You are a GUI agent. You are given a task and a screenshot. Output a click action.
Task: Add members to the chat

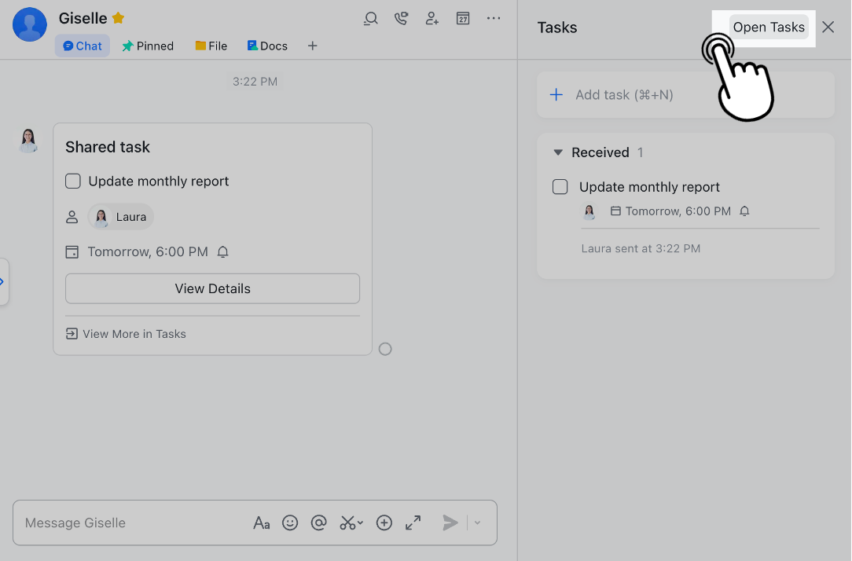(432, 18)
